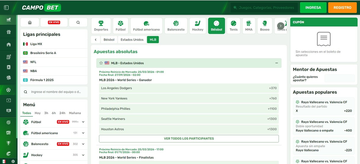The height and width of the screenshot is (164, 360).
Task: Expand the Fútbol americano menu chevron
Action: pyautogui.click(x=83, y=133)
